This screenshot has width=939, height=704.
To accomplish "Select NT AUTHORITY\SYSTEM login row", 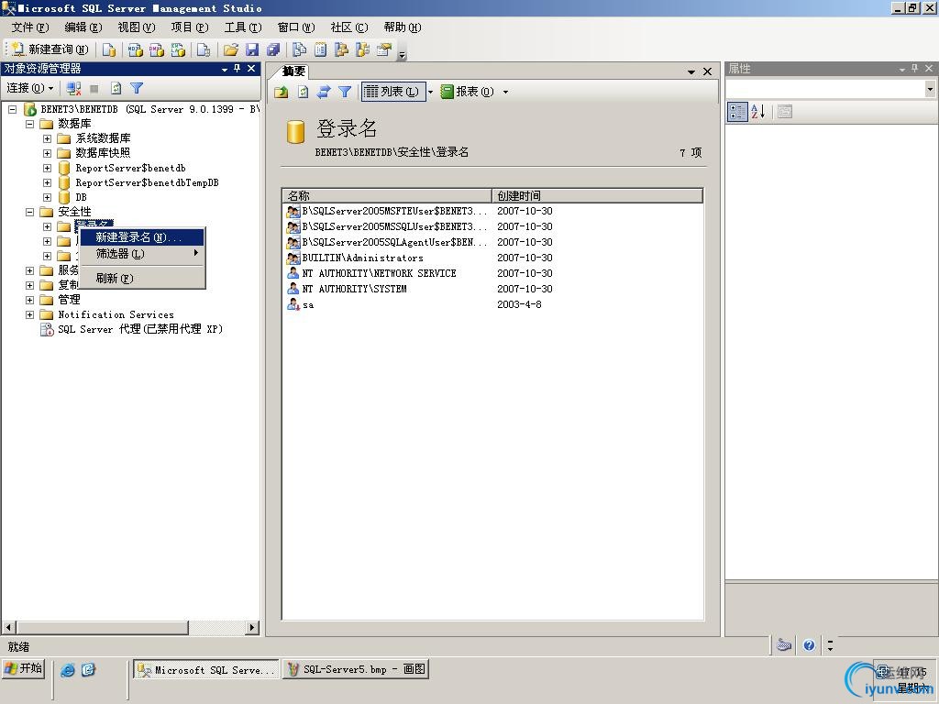I will tap(492, 289).
